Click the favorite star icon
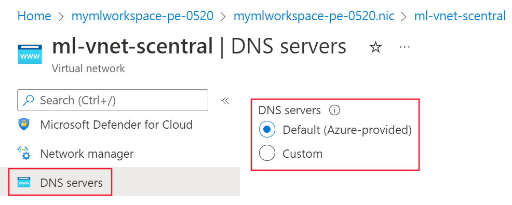 (x=375, y=48)
